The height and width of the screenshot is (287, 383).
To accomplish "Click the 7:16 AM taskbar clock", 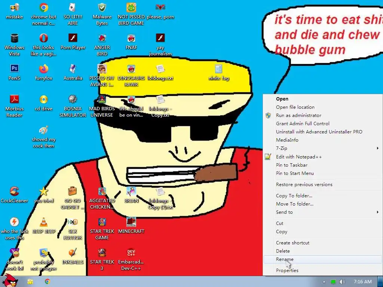I will tap(362, 282).
